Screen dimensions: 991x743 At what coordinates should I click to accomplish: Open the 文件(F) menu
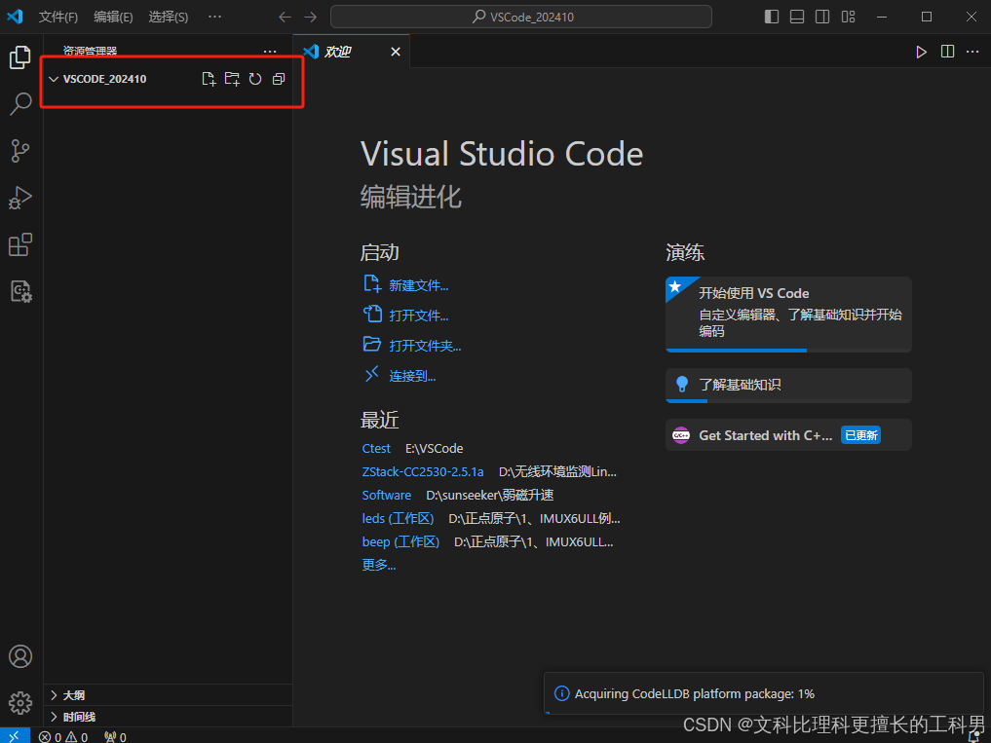(58, 18)
